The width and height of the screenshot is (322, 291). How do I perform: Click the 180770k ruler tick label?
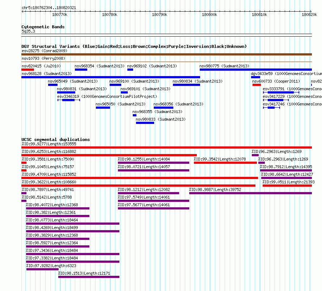[x=60, y=14]
